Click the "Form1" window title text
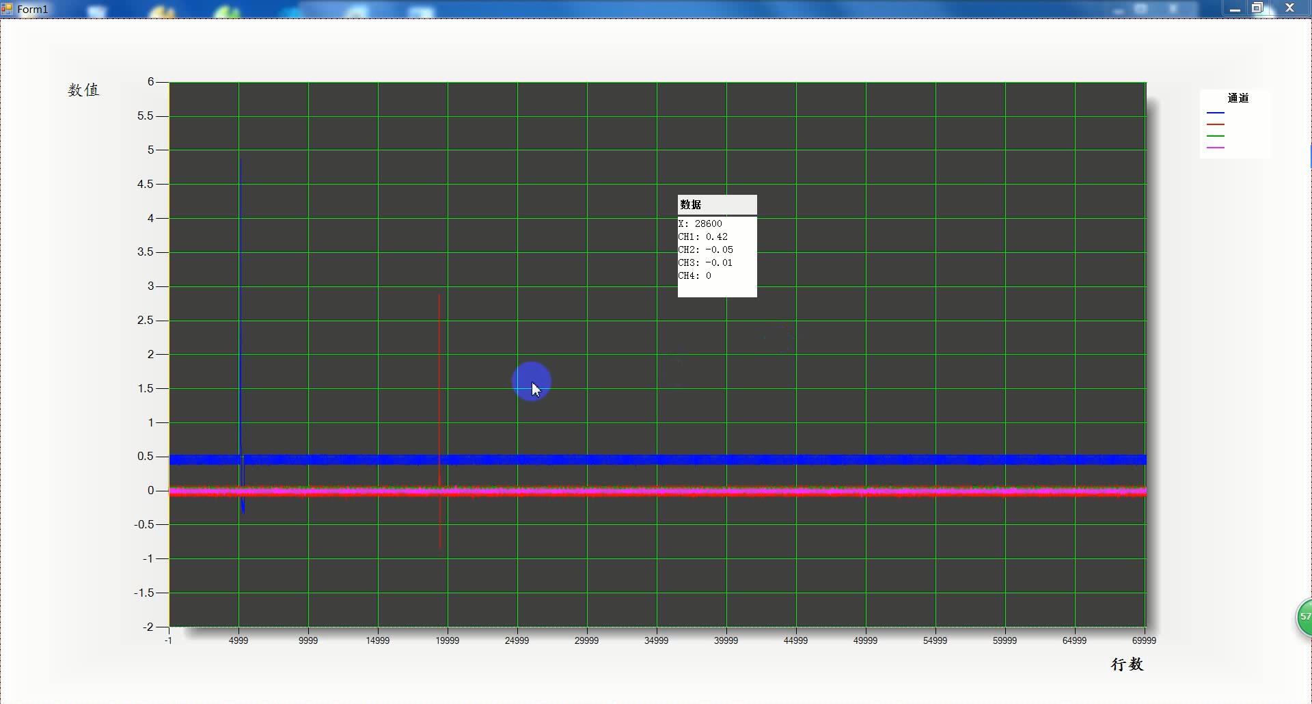The width and height of the screenshot is (1312, 704). tap(33, 9)
